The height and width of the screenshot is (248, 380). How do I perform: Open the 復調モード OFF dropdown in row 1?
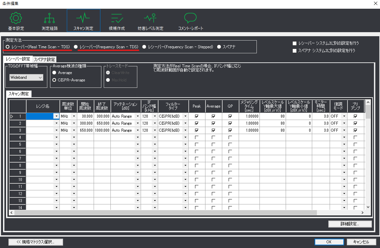[x=344, y=116]
